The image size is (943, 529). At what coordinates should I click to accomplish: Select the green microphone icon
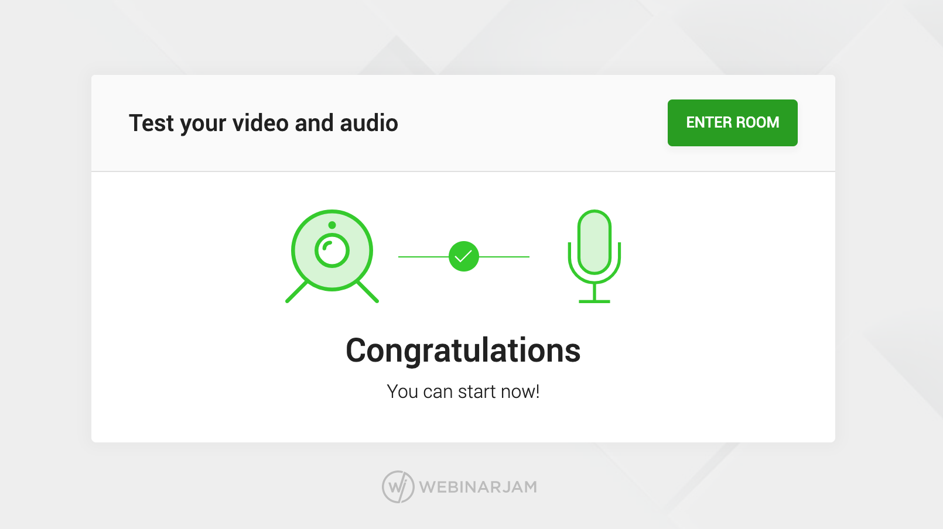pyautogui.click(x=594, y=256)
